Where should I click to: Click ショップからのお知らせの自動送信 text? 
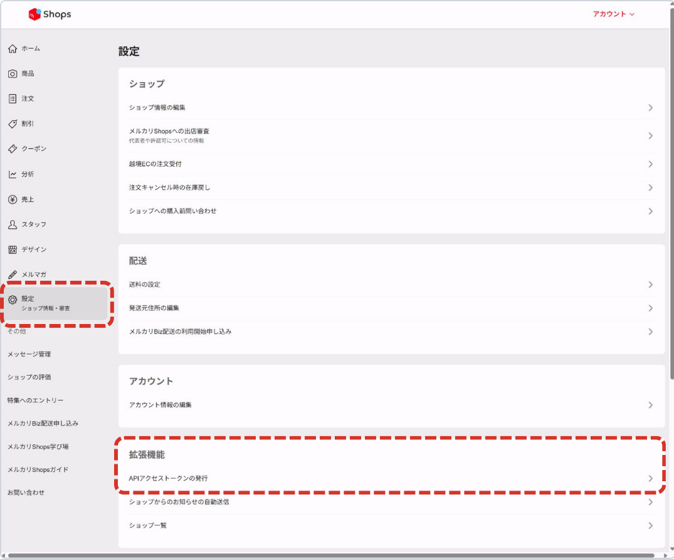click(x=179, y=502)
